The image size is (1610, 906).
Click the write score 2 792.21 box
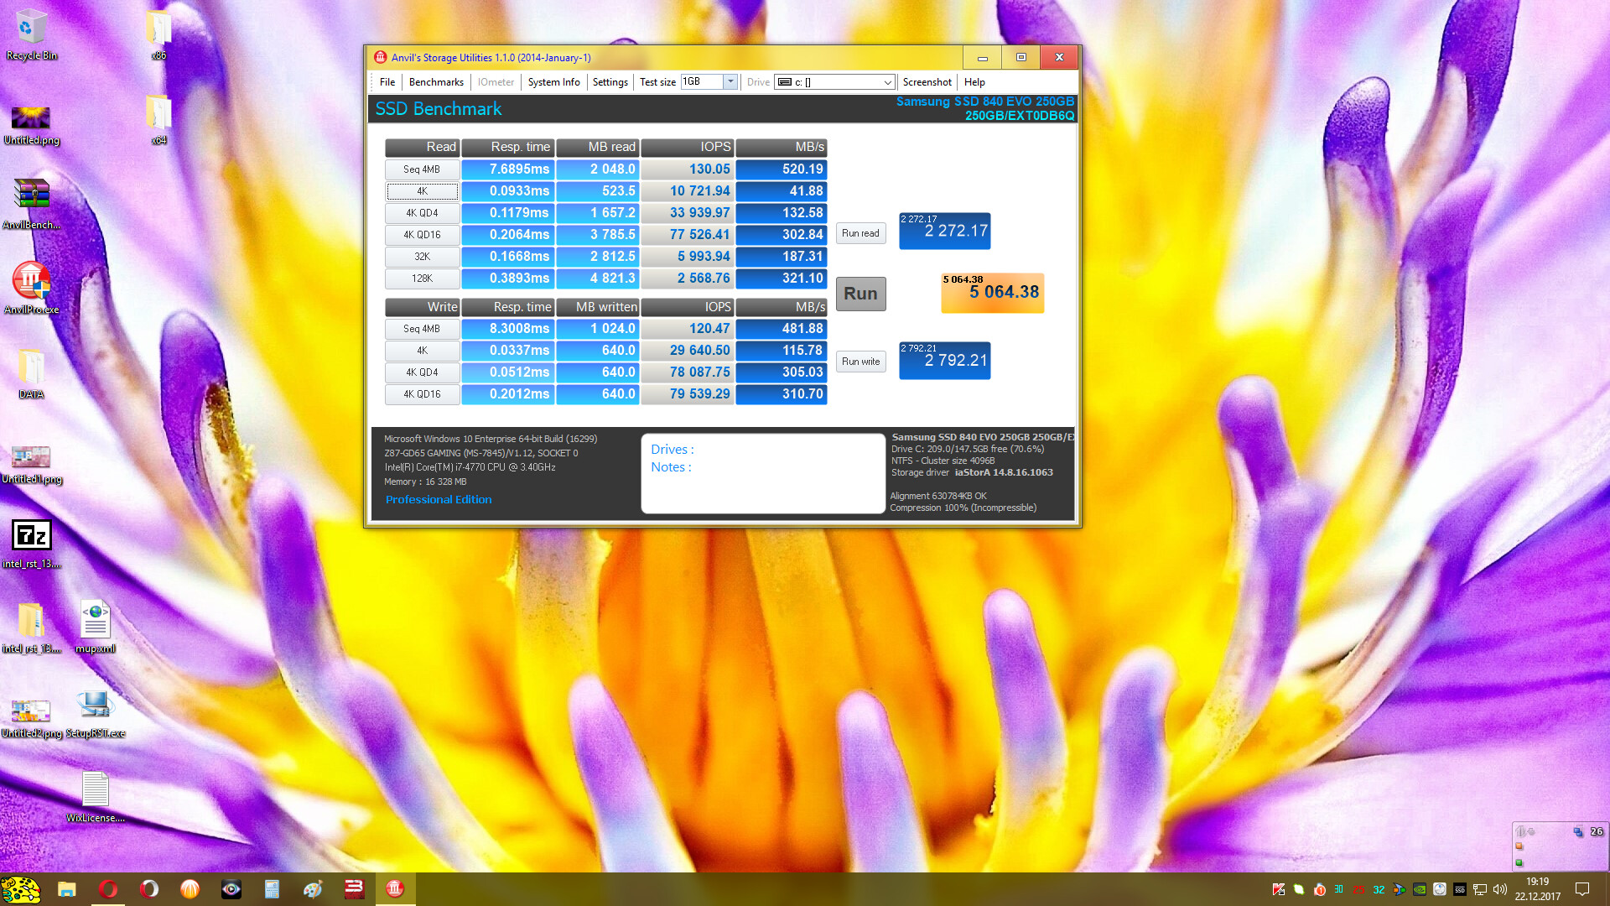click(x=944, y=361)
